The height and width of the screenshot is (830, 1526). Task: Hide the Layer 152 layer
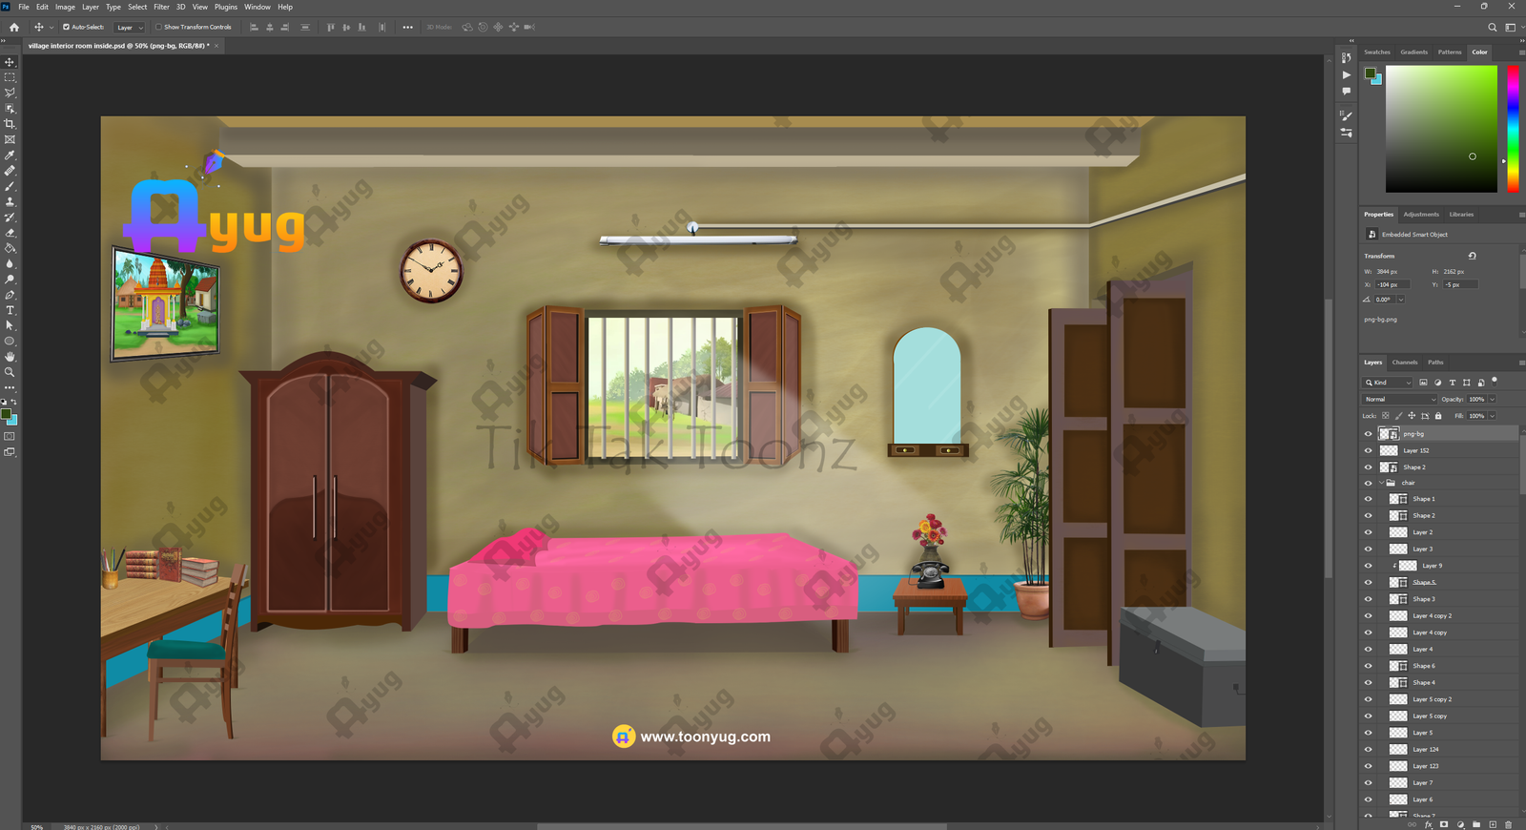(x=1368, y=450)
